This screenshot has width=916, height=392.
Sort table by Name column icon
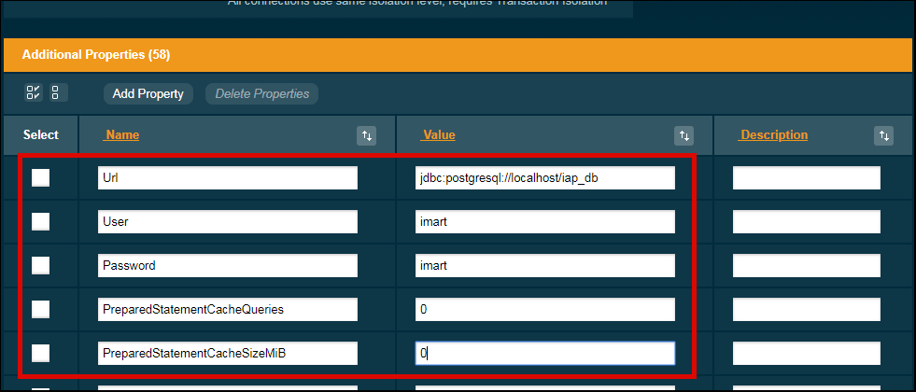(366, 135)
